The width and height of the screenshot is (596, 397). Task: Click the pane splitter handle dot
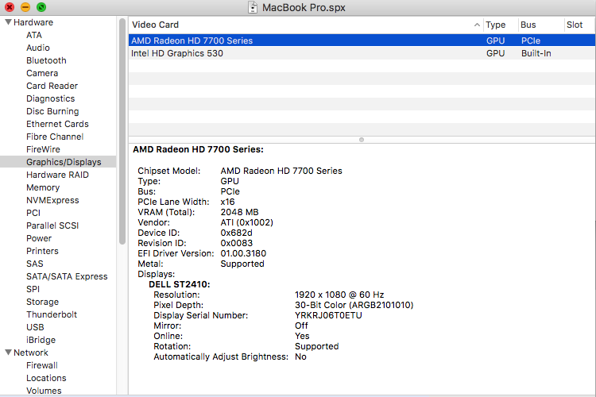tap(362, 139)
